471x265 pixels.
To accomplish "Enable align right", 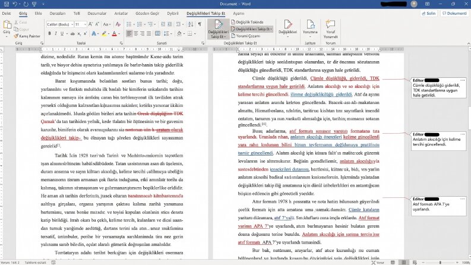I will point(143,34).
